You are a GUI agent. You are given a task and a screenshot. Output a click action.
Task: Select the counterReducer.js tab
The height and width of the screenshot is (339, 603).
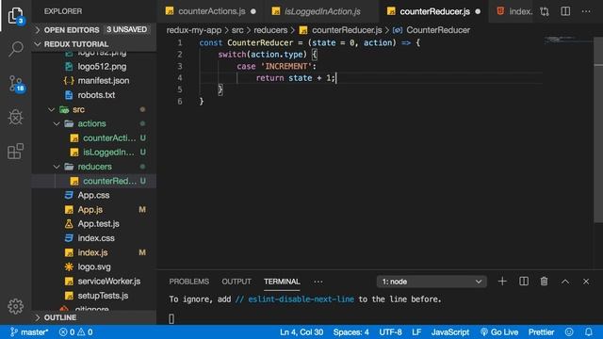[434, 11]
